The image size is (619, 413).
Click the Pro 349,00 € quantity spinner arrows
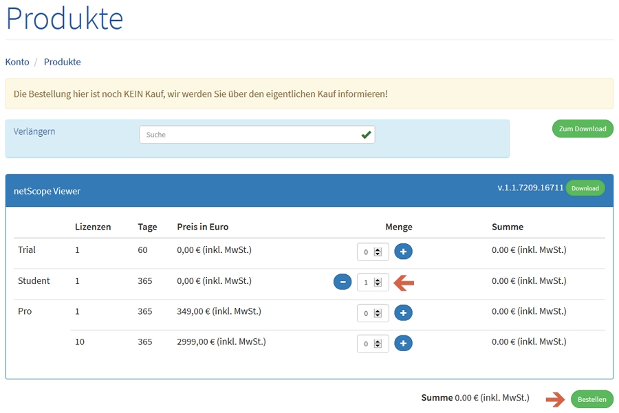click(x=378, y=313)
